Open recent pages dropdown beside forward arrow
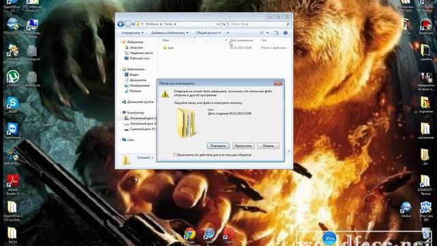437x246 pixels. pos(133,25)
